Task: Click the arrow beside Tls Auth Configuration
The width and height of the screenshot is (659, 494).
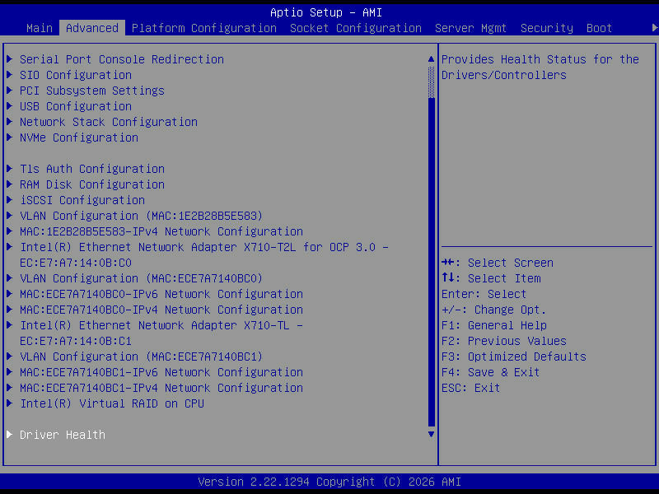Action: (9, 169)
